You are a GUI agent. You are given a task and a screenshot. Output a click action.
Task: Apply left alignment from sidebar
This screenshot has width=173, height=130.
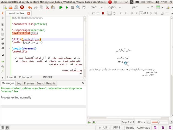(x=3, y=39)
